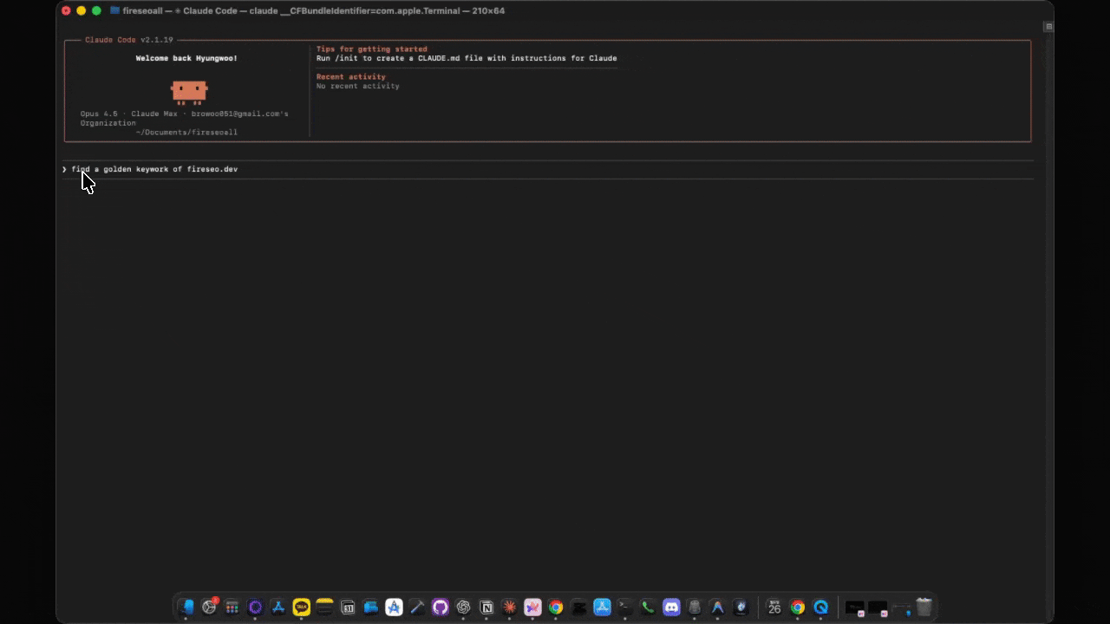Open the purple ring browser dock icon
Image resolution: width=1110 pixels, height=624 pixels.
pos(255,607)
